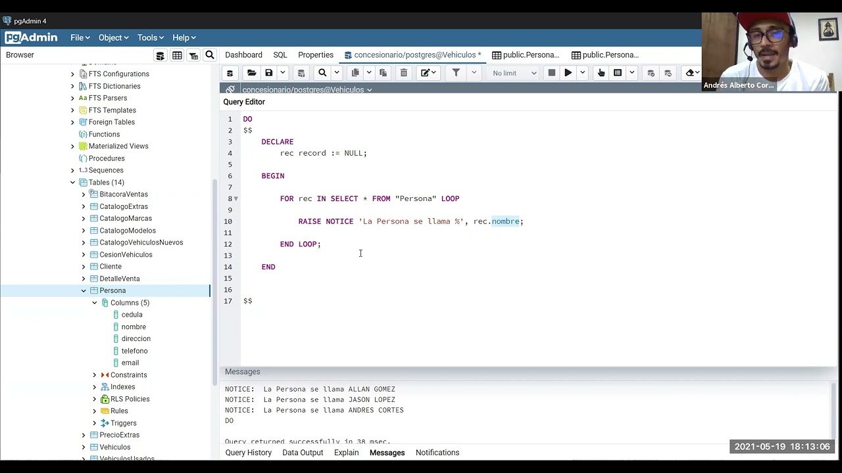Open the Find options dropdown arrow
The height and width of the screenshot is (473, 842).
pyautogui.click(x=337, y=73)
